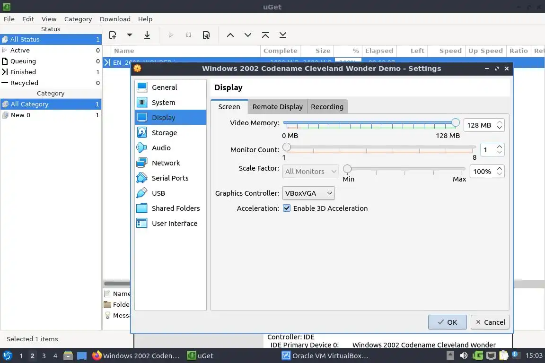Viewport: 545px width, 363px height.
Task: Open the View menu in uGet
Action: tap(49, 19)
